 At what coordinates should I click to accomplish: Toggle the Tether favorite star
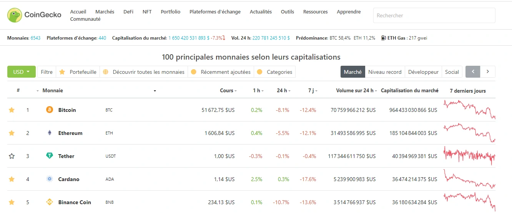(12, 156)
